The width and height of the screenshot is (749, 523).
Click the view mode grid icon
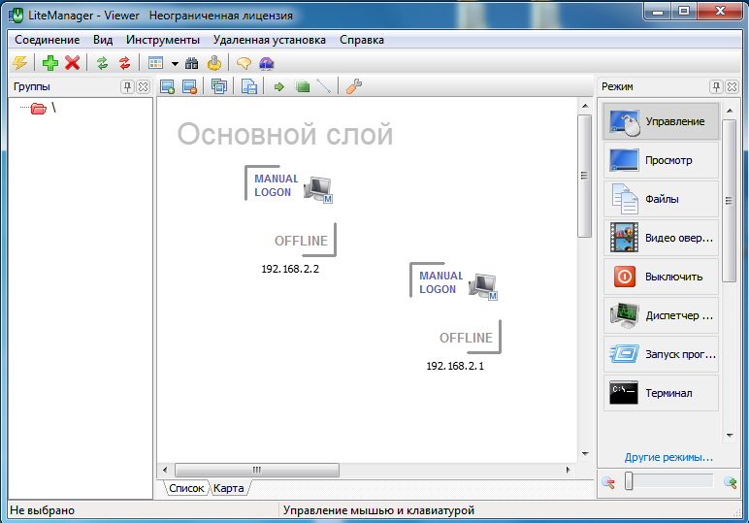(x=156, y=62)
